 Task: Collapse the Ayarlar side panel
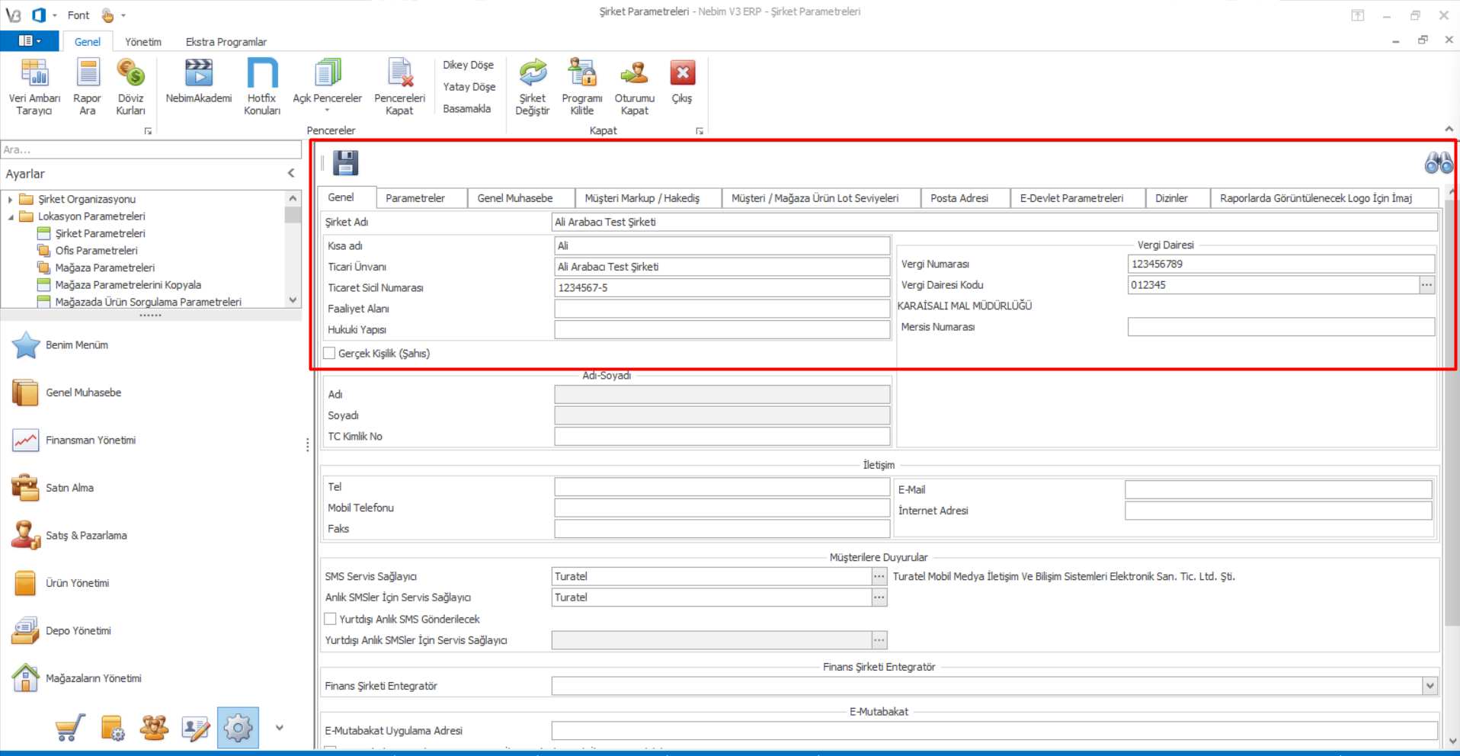click(291, 174)
